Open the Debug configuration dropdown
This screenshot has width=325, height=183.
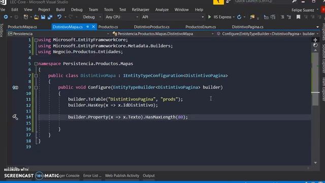tap(92, 17)
